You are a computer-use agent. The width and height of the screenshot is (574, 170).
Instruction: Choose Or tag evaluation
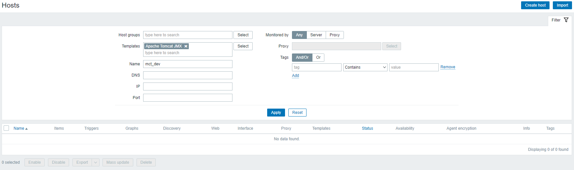(318, 57)
